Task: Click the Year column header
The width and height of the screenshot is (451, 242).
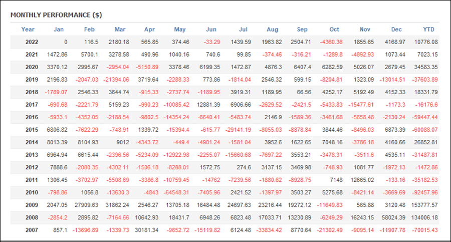Action: tap(28, 30)
